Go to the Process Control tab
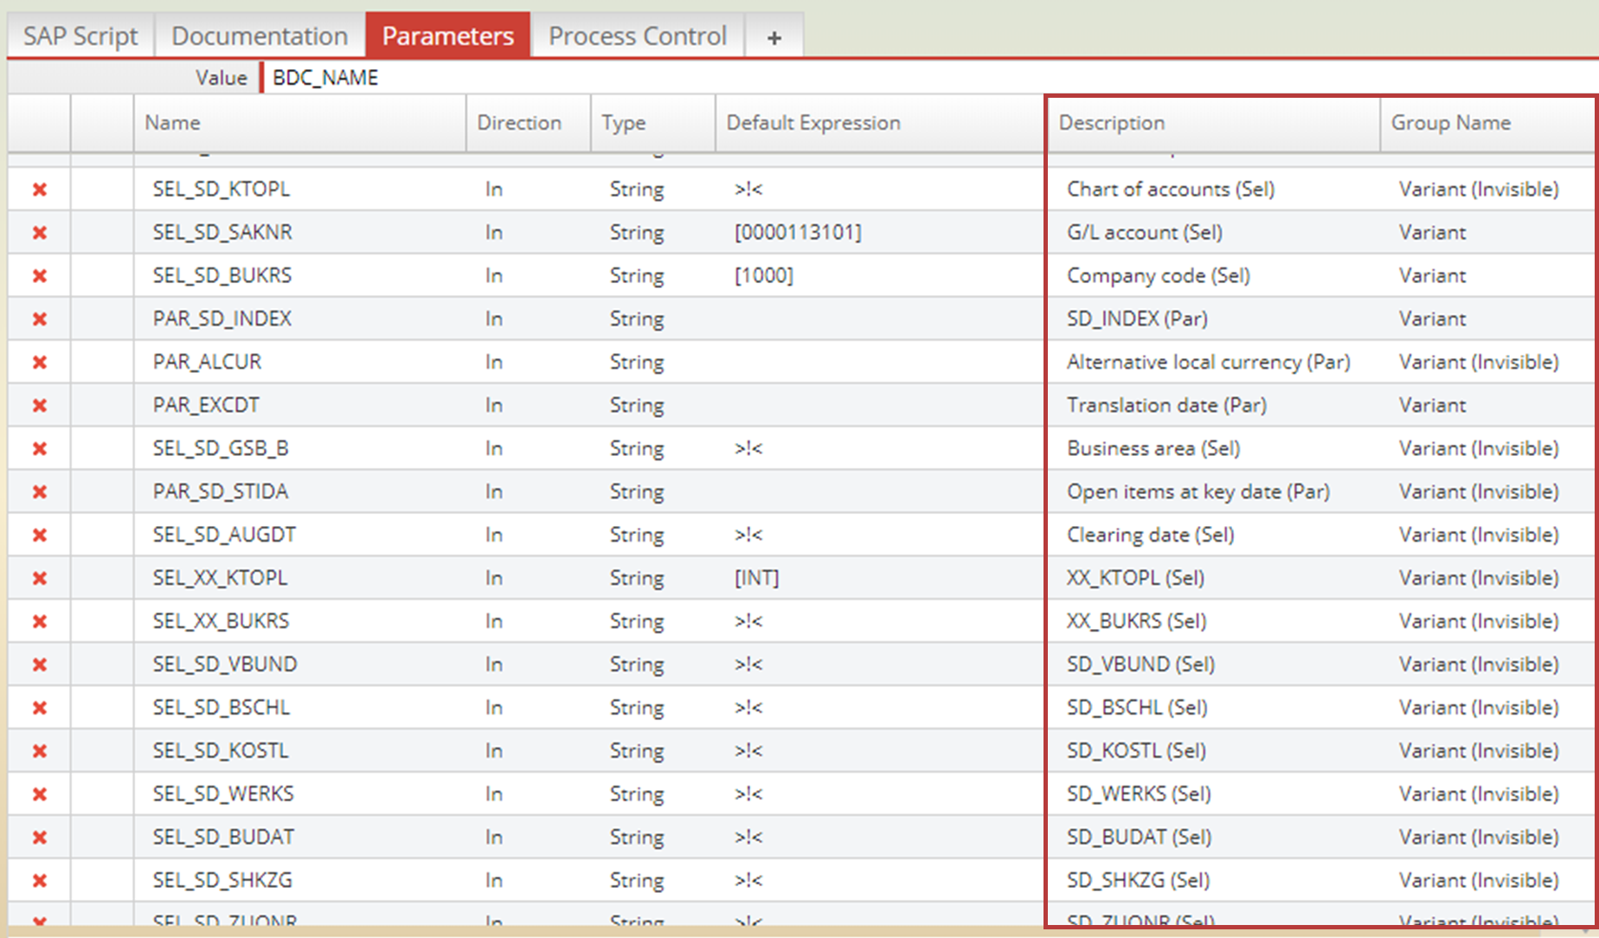1599x938 pixels. click(638, 36)
